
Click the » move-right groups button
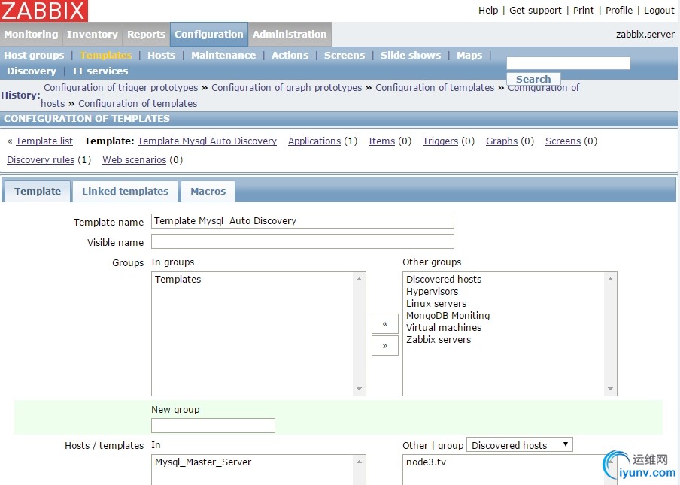coord(385,346)
